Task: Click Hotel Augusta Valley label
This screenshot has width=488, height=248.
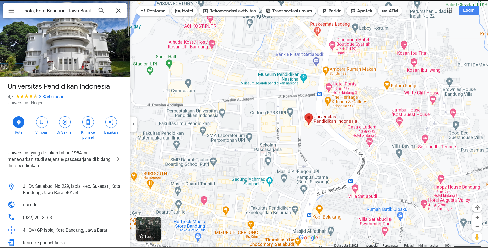Action: tap(449, 200)
